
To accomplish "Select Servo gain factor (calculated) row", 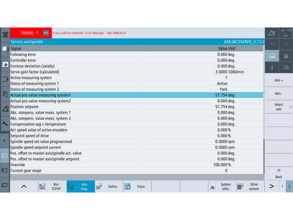I will (x=137, y=72).
